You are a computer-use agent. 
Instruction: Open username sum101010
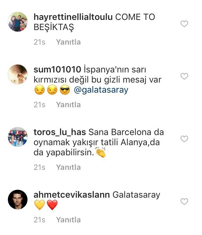tap(57, 70)
